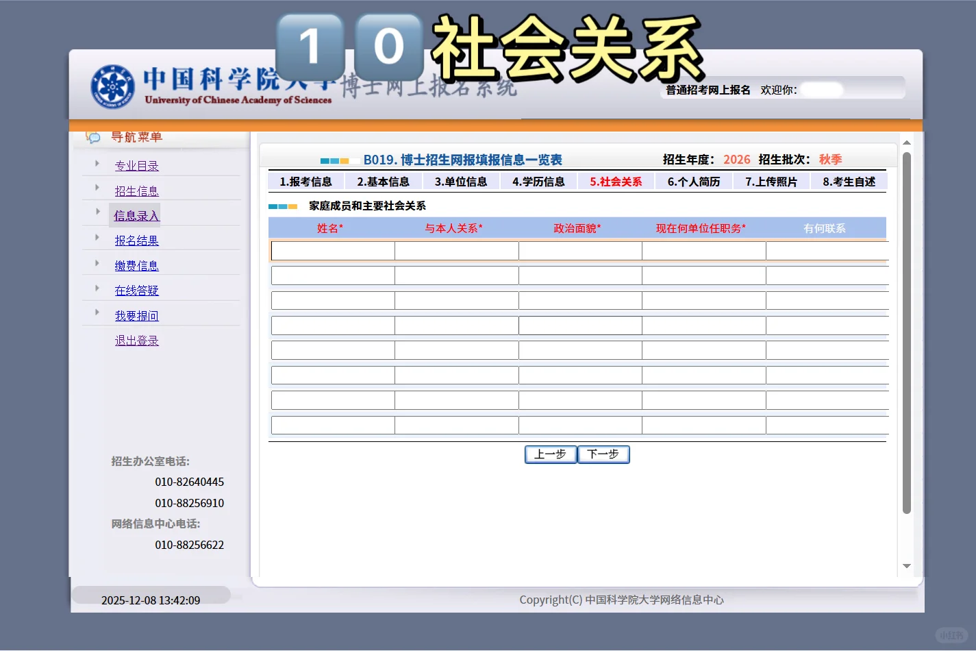
Task: Click the navigation menu speech-bubble icon
Action: 92,137
